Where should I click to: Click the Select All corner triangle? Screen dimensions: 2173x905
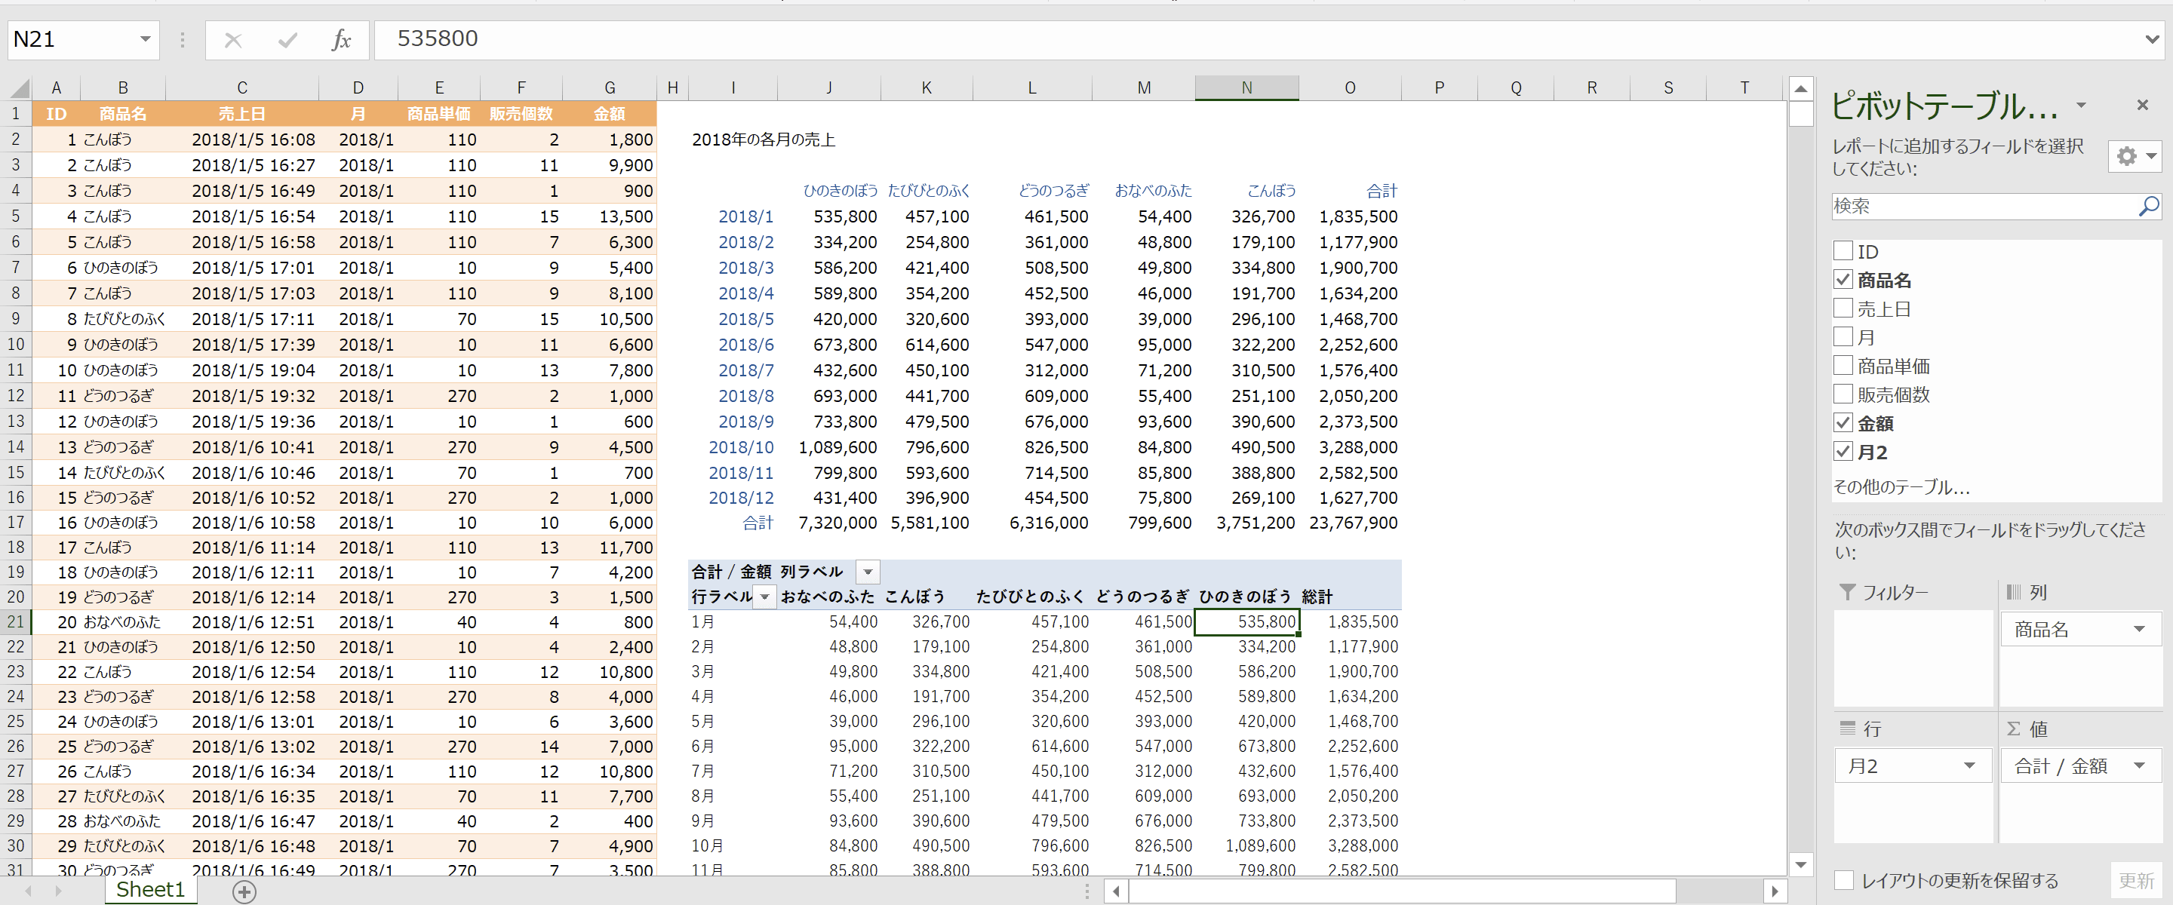coord(20,87)
